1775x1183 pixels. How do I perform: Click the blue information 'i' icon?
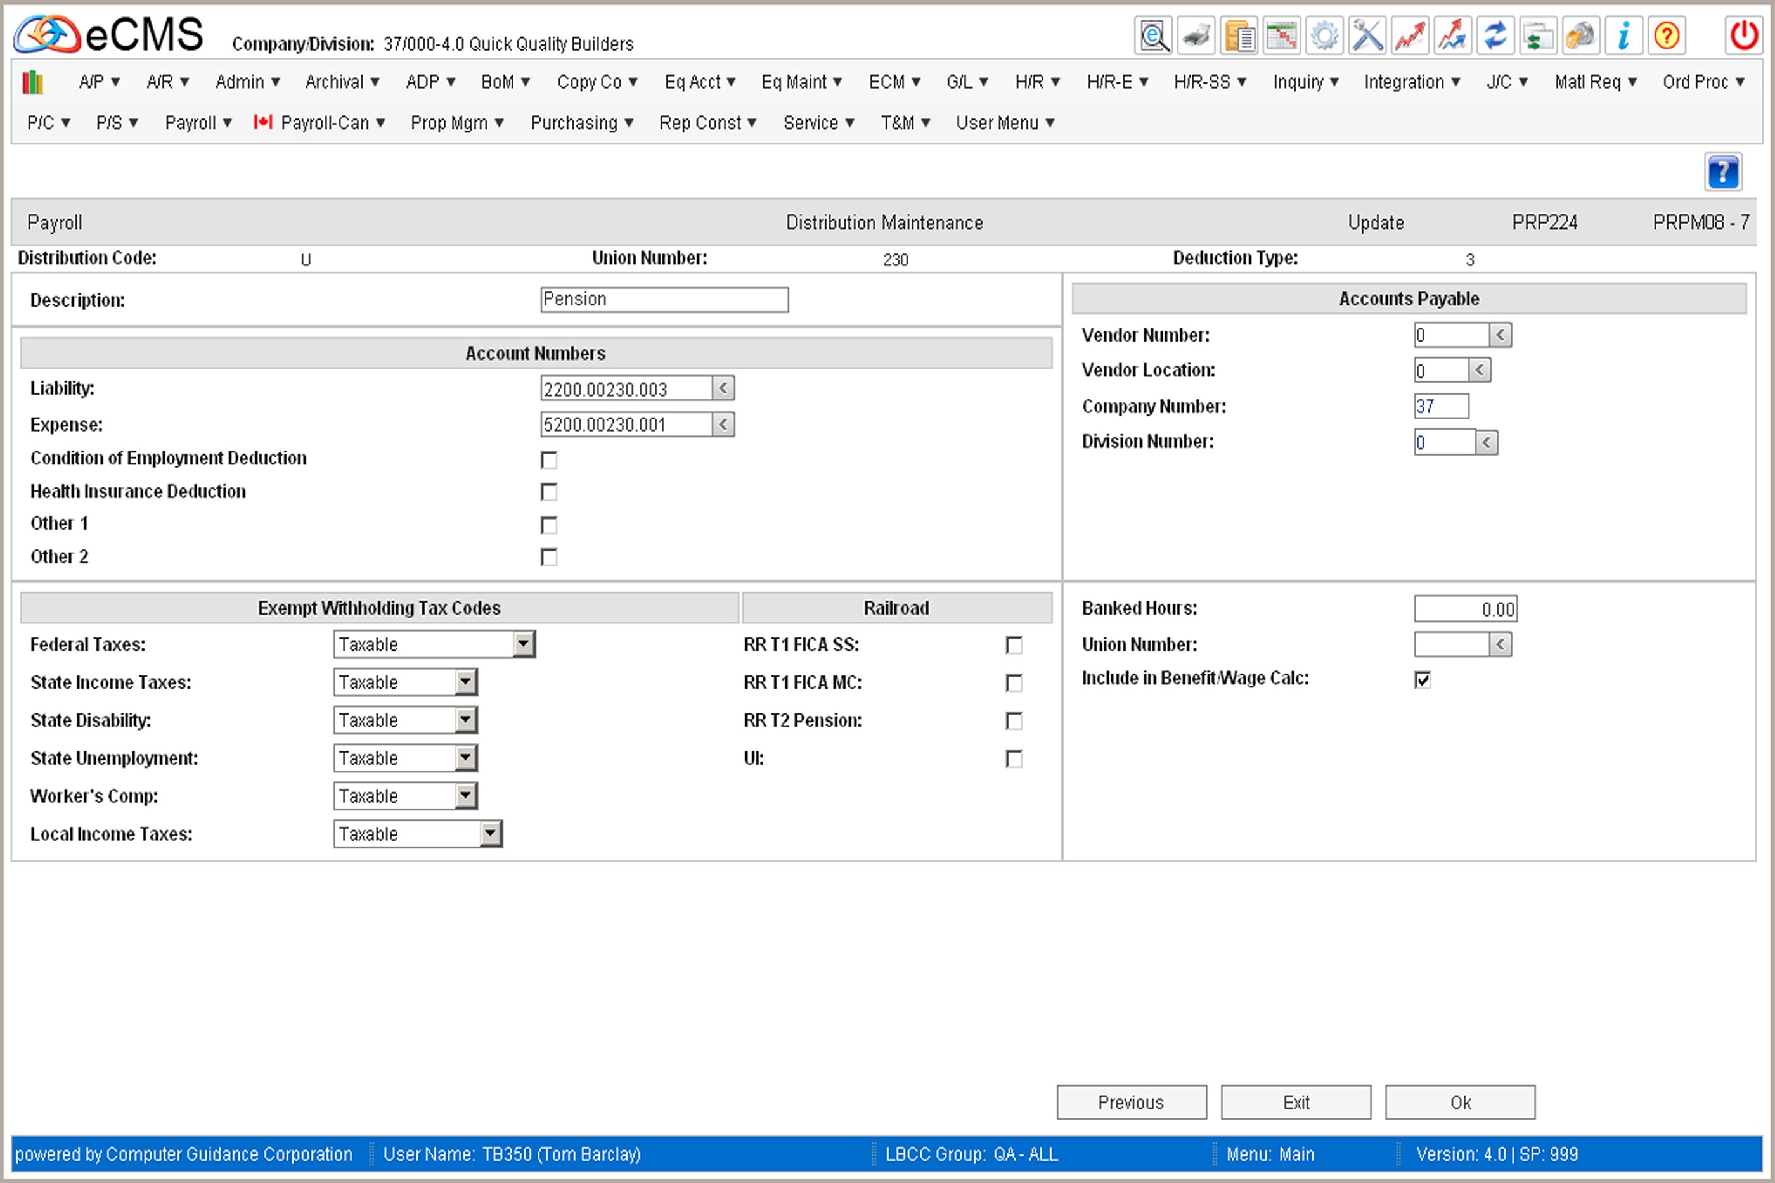tap(1624, 35)
